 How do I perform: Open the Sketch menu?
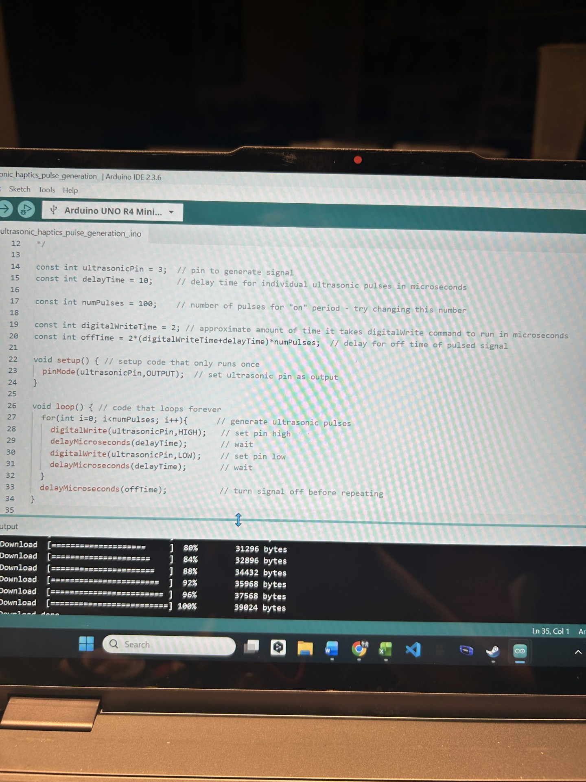(x=20, y=189)
